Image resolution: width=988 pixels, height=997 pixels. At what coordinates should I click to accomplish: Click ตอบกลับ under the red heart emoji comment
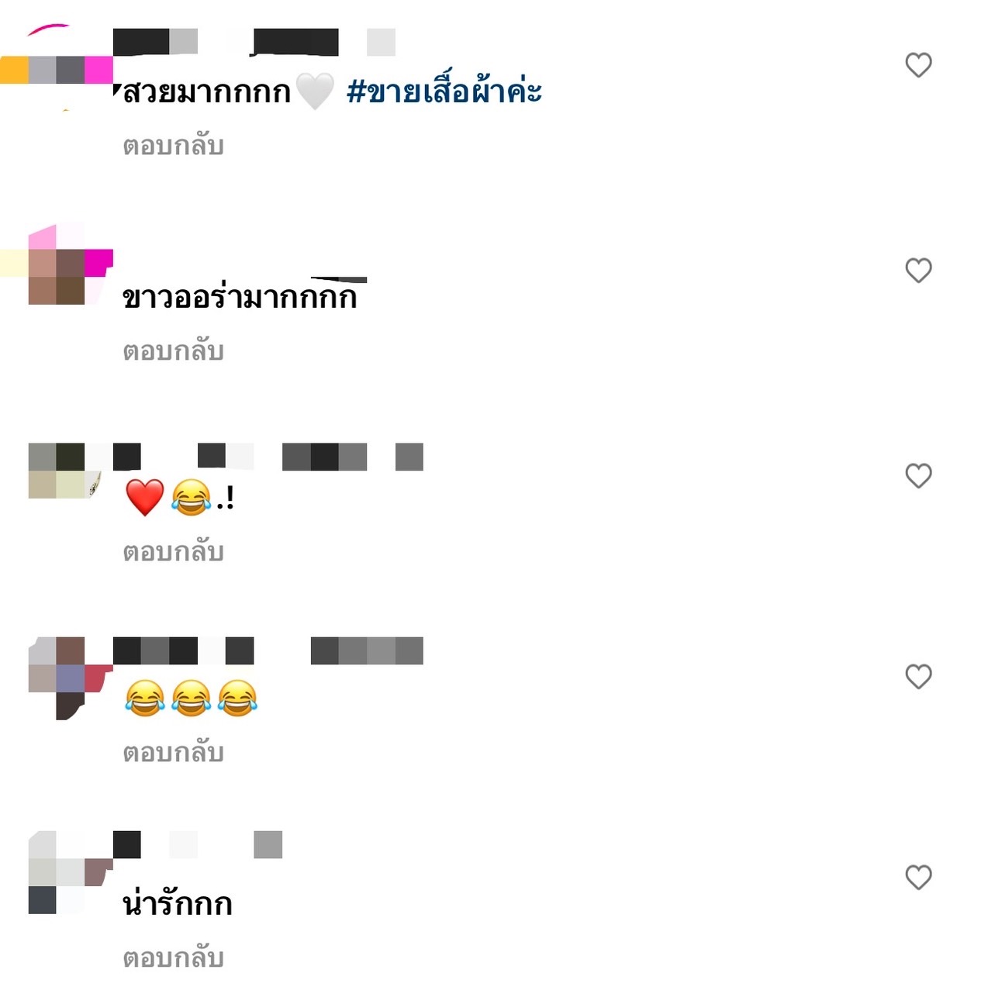pos(173,552)
